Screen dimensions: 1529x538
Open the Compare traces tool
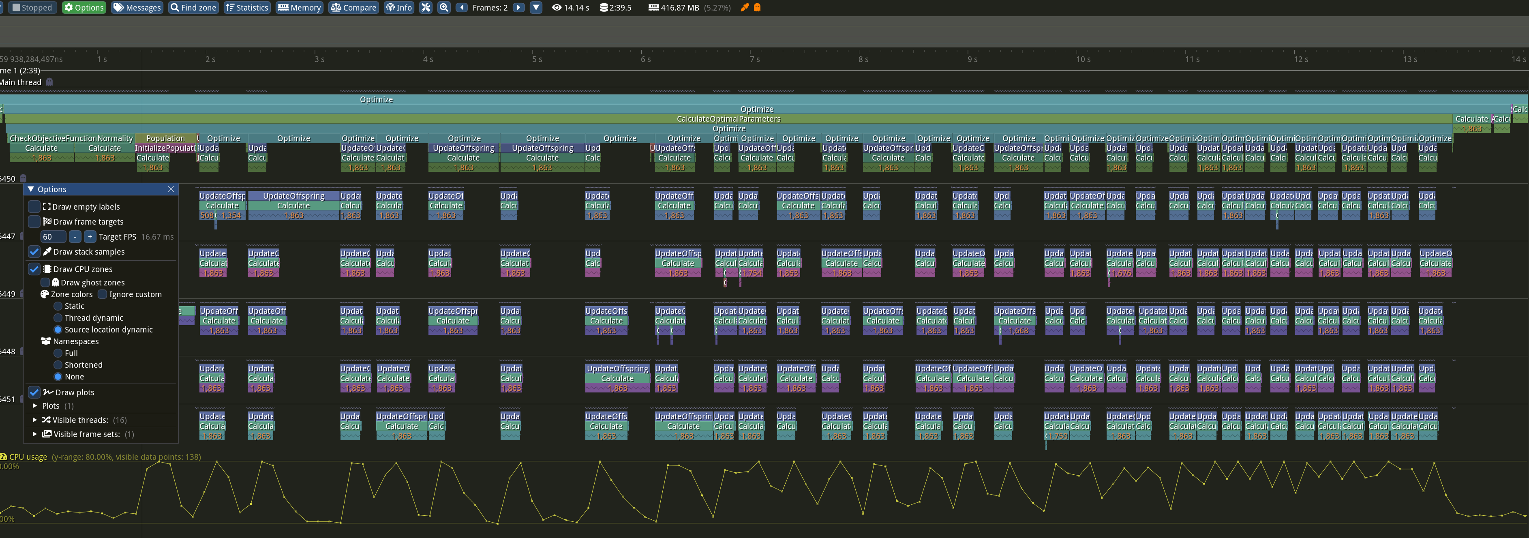point(353,8)
